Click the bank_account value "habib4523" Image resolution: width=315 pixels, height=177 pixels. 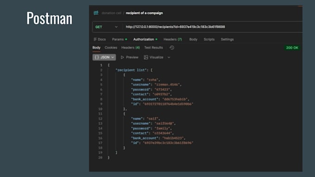[x=173, y=138]
